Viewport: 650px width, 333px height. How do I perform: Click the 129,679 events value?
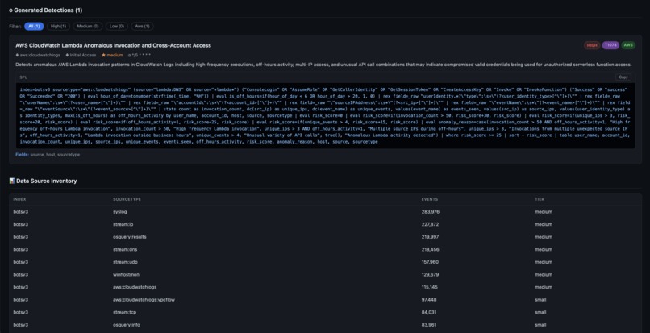(431, 274)
